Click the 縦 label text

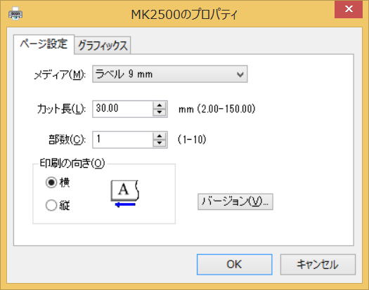(x=65, y=206)
